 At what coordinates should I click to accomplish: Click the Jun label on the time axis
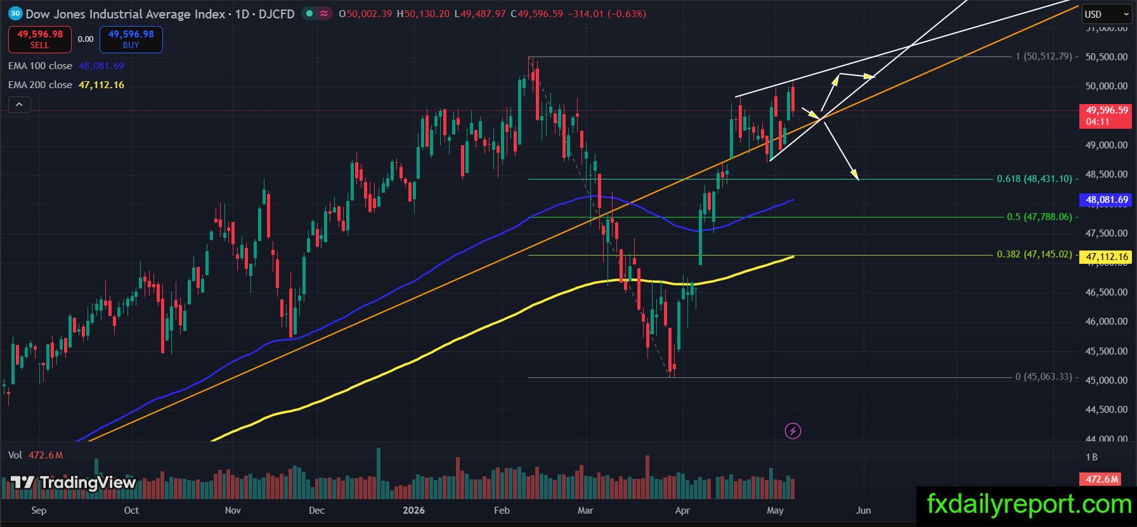click(863, 511)
